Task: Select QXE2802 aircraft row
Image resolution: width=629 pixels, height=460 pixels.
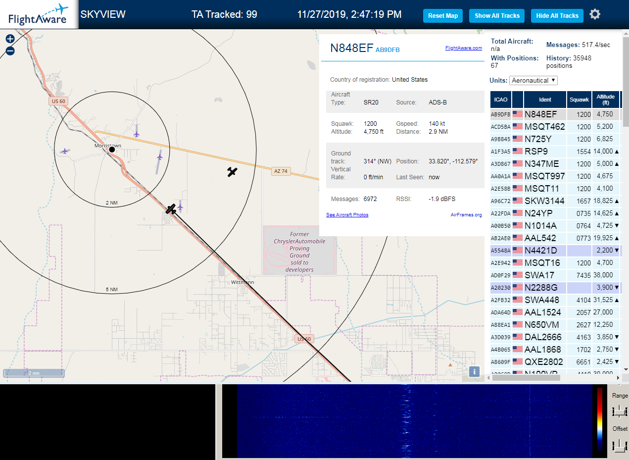Action: click(x=555, y=362)
